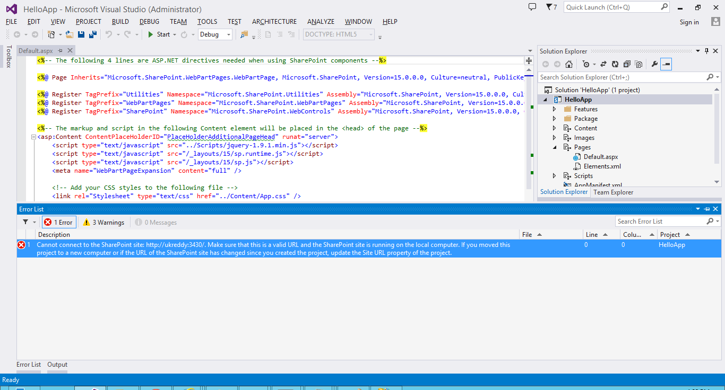Open the Toolbox side panel
725x390 pixels.
point(8,57)
